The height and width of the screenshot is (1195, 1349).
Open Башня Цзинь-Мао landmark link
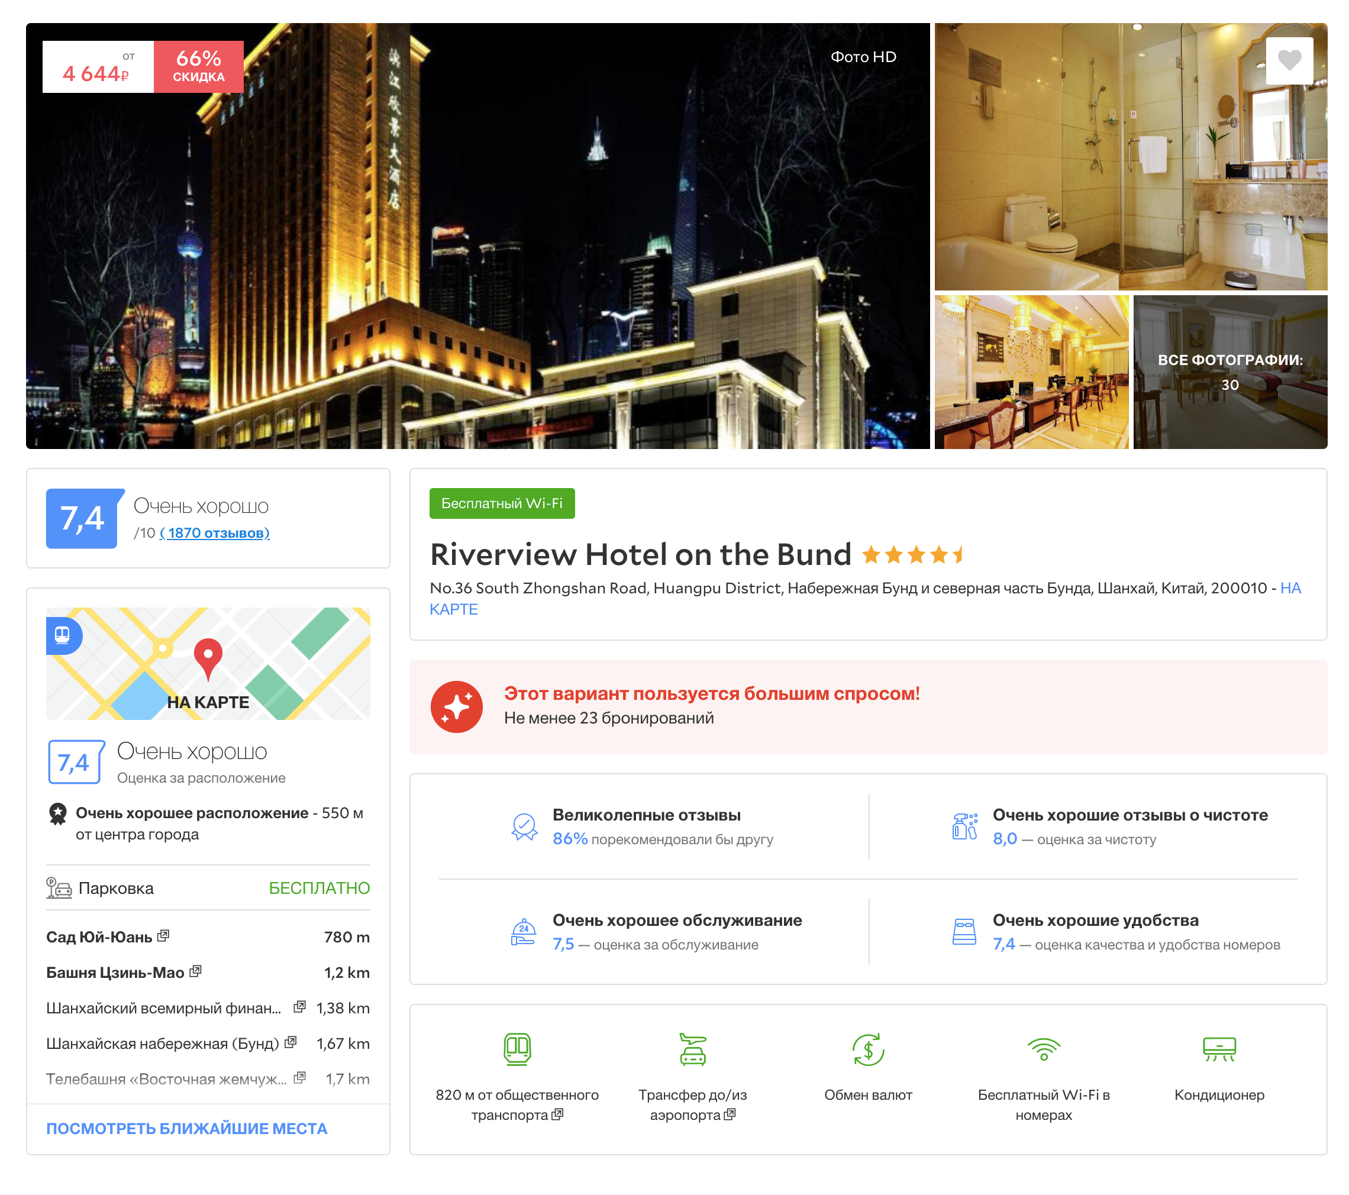tap(115, 972)
